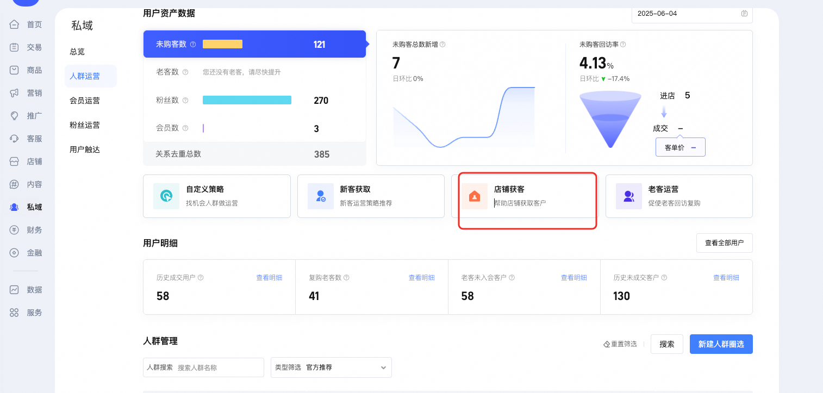
Task: Click the 新建人群圈选 button
Action: click(721, 344)
